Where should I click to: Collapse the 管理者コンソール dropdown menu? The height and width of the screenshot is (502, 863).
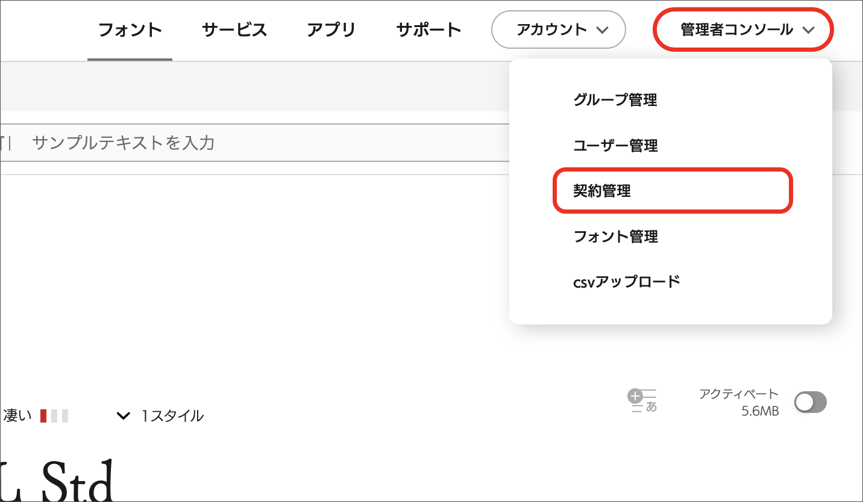pyautogui.click(x=744, y=29)
